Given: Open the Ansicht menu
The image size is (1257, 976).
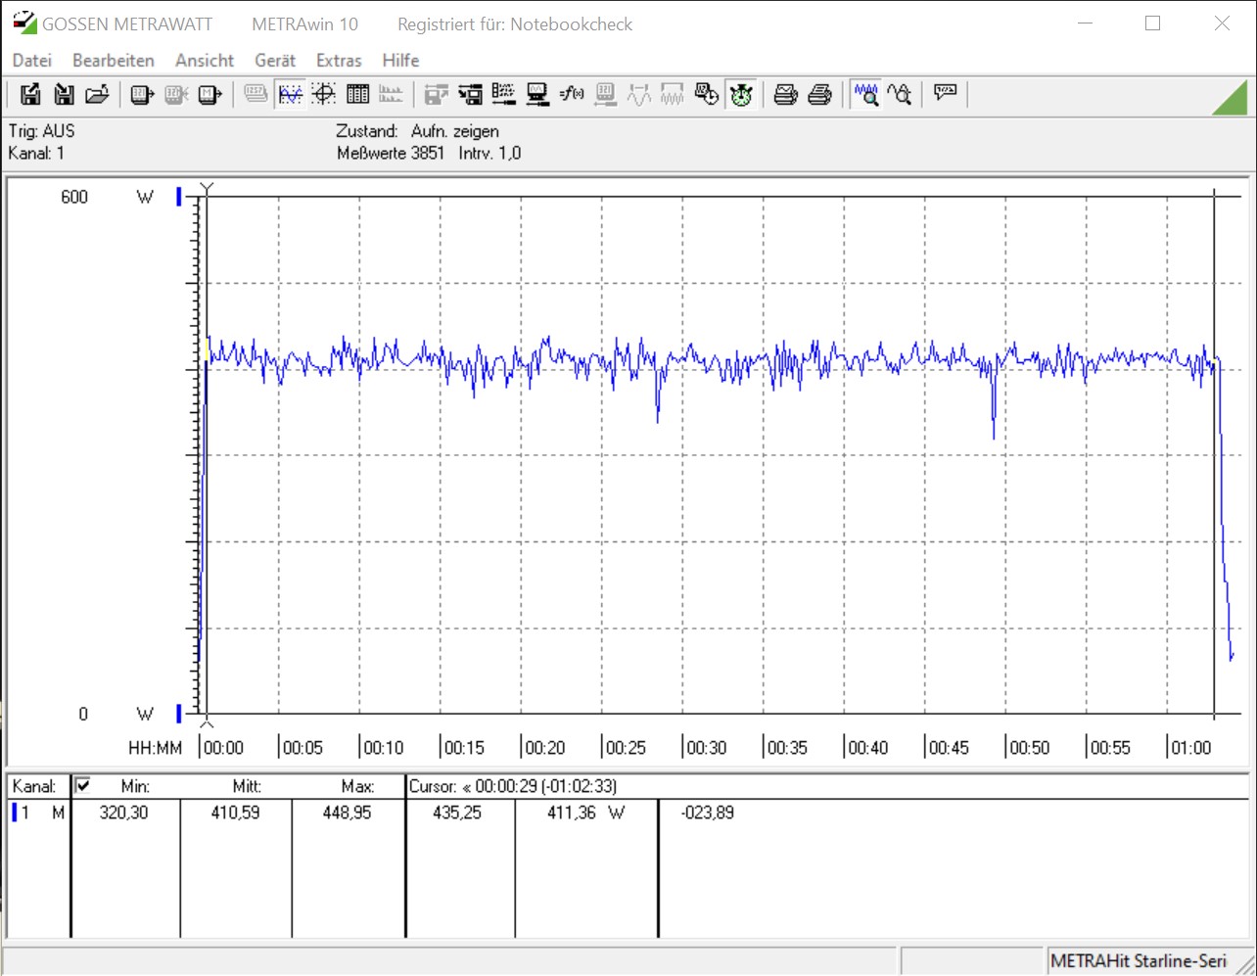Looking at the screenshot, I should coord(205,61).
